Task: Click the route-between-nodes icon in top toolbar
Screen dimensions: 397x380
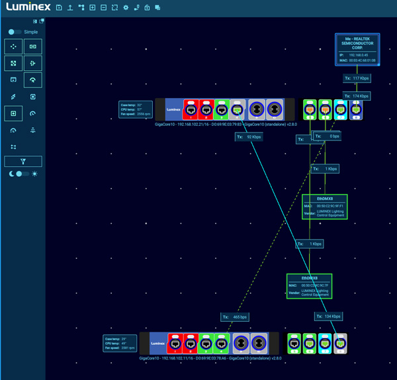Action: click(136, 7)
